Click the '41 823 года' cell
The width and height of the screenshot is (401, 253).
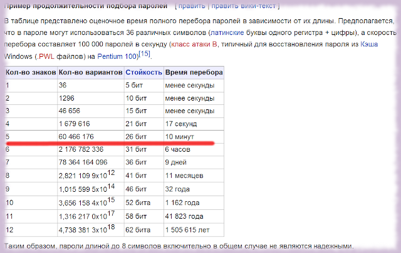coord(194,216)
